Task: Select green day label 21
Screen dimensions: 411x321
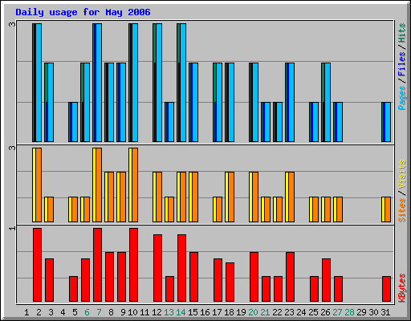Action: pos(265,312)
